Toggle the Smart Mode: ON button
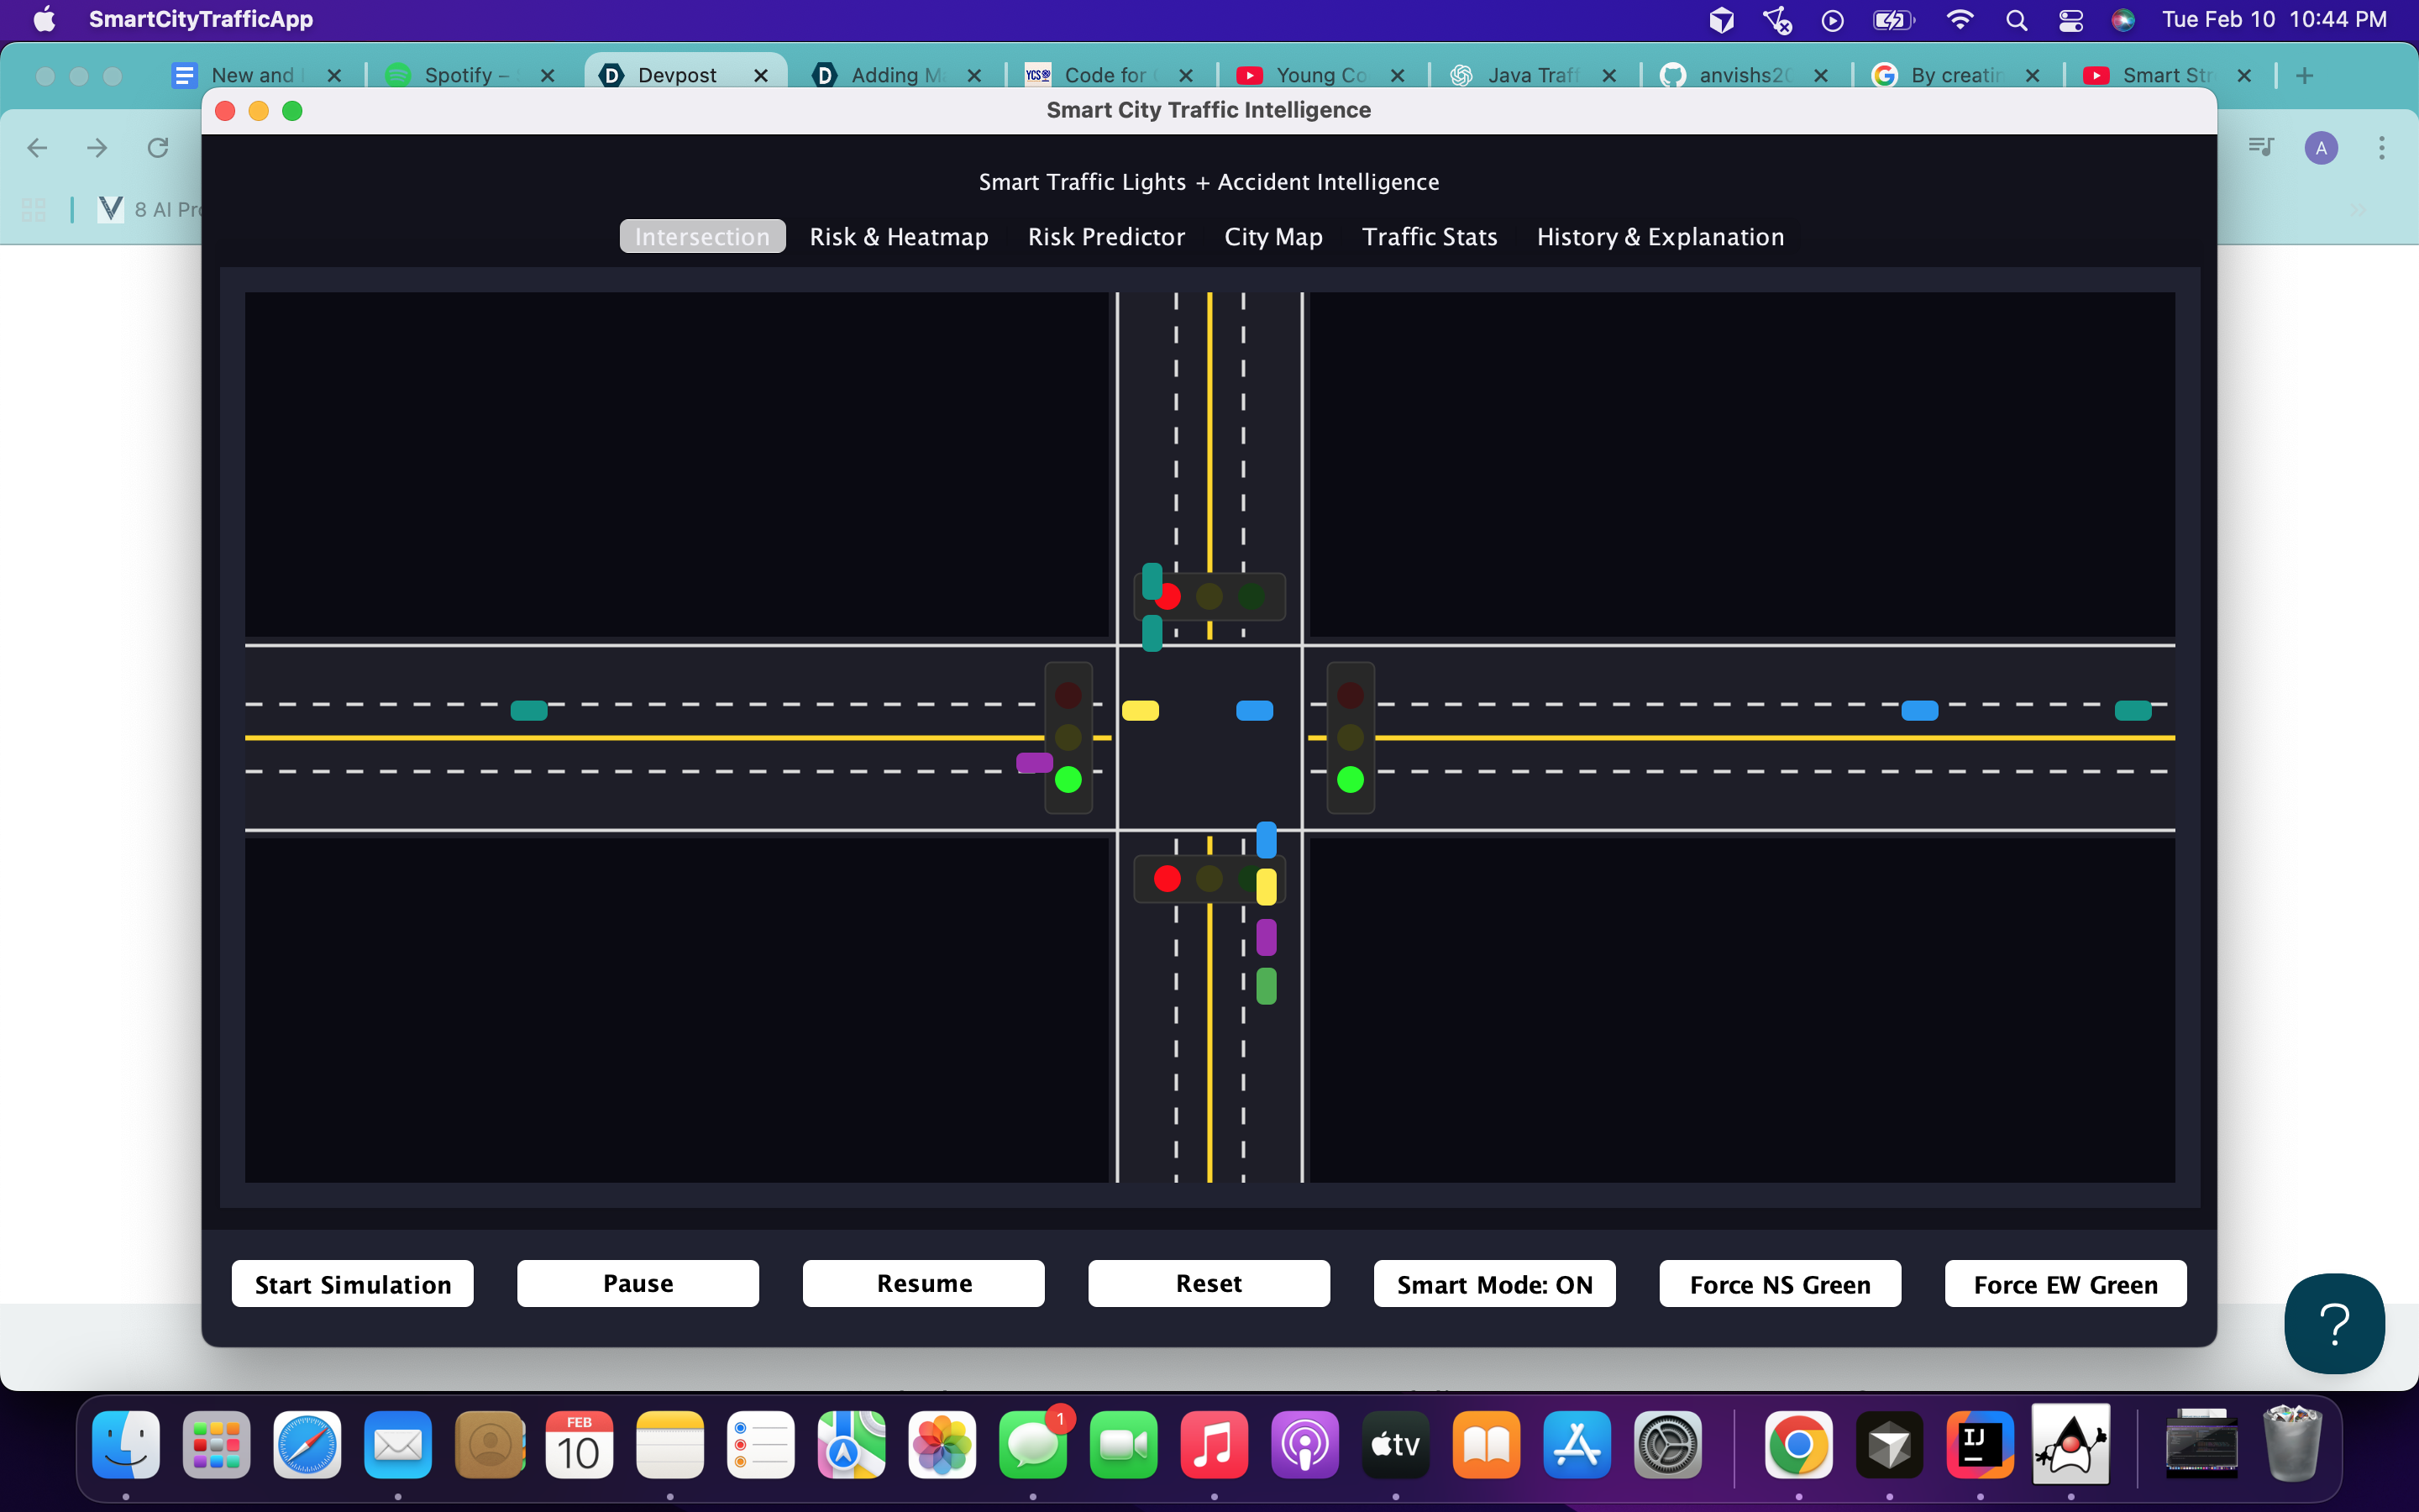The image size is (2419, 1512). [x=1493, y=1283]
